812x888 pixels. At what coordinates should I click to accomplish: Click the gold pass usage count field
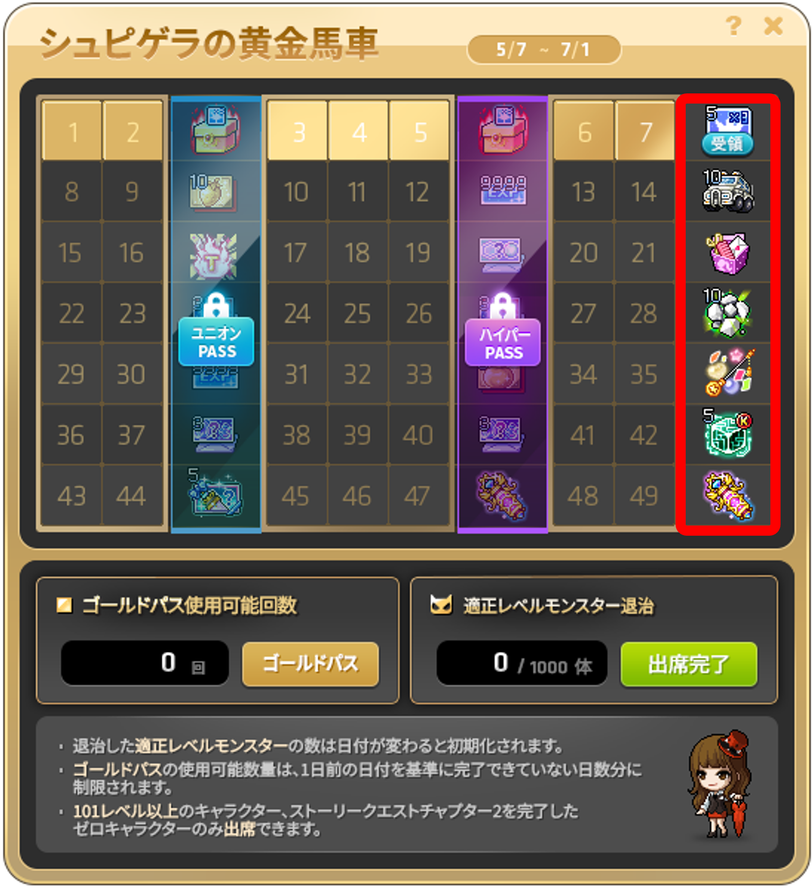(x=145, y=663)
